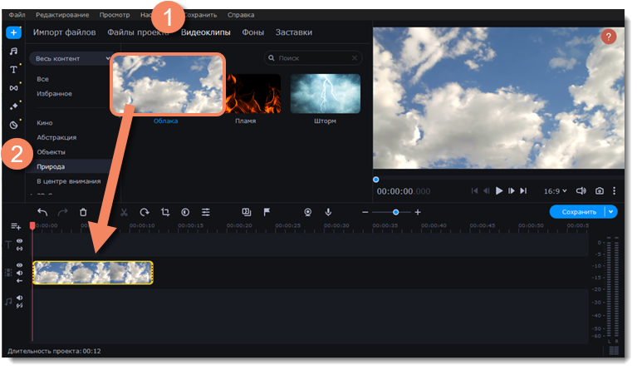Click the timeline zoom slider handle

[x=396, y=212]
